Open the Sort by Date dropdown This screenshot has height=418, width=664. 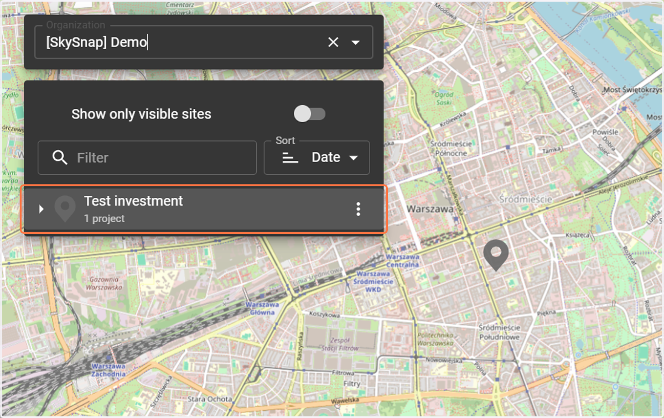pyautogui.click(x=317, y=158)
